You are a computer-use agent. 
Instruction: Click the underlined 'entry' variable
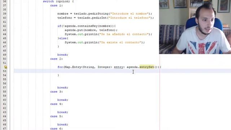[x=118, y=67]
